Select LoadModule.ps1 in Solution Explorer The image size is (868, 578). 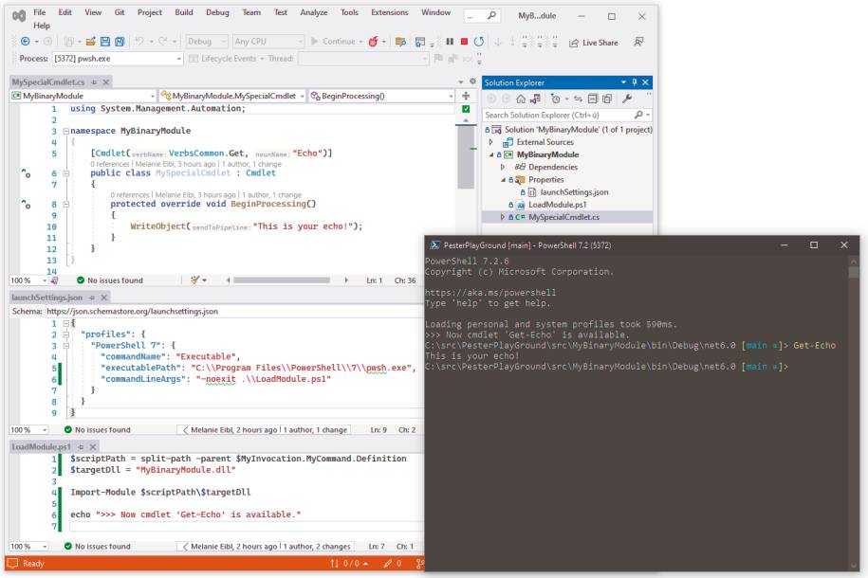point(558,205)
